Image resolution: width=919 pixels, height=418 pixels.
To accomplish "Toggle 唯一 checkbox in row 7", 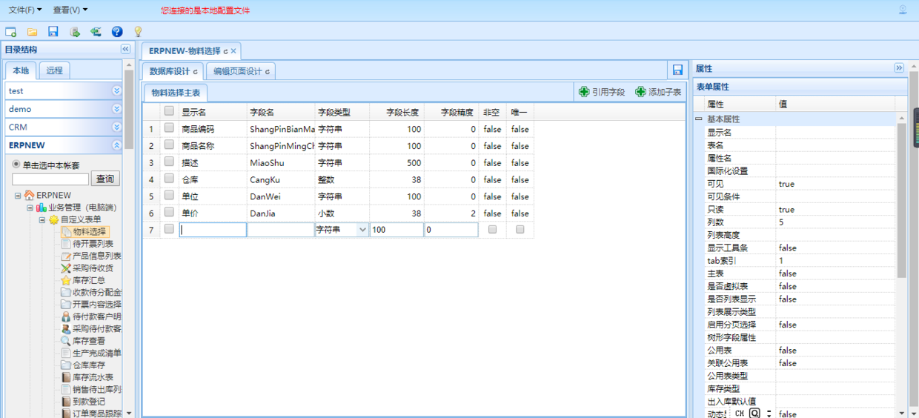I will coord(520,230).
